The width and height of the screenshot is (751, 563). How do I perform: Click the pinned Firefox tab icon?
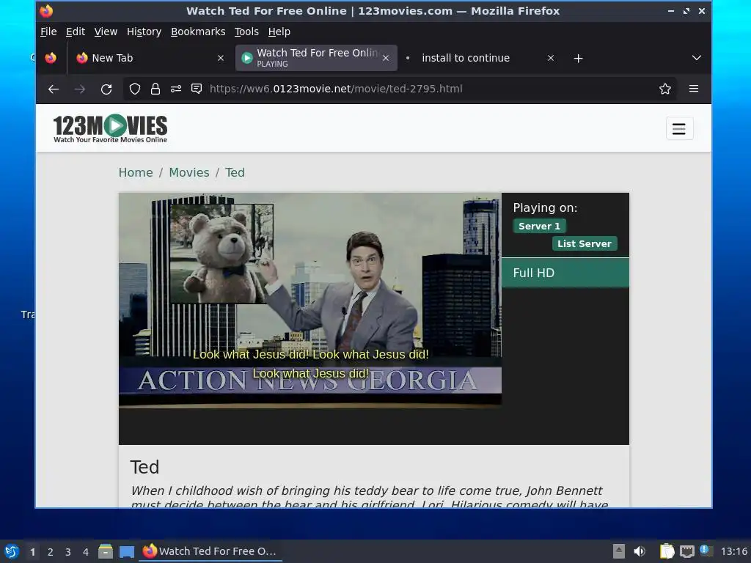coord(51,58)
